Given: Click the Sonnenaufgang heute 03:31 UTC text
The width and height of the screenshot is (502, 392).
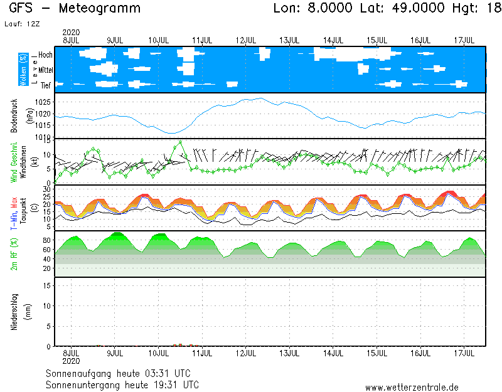Looking at the screenshot, I should pyautogui.click(x=122, y=373).
